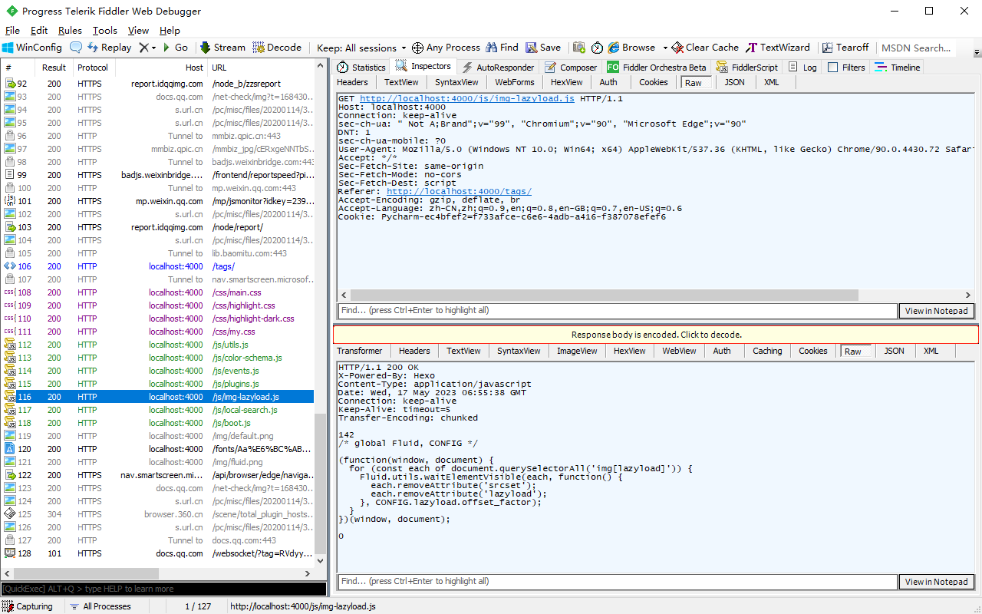Screen dimensions: 982x614
Task: Select request Headers inspector tab
Action: (352, 82)
